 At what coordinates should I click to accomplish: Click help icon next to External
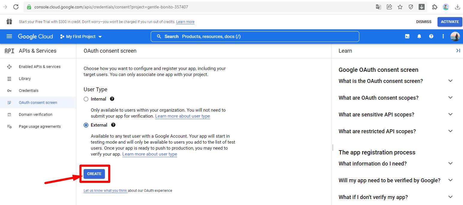[x=113, y=125]
